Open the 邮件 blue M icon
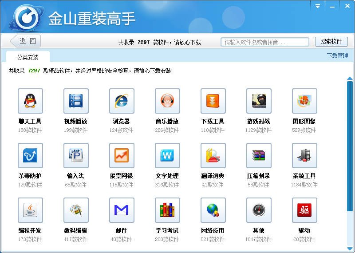 point(122,210)
